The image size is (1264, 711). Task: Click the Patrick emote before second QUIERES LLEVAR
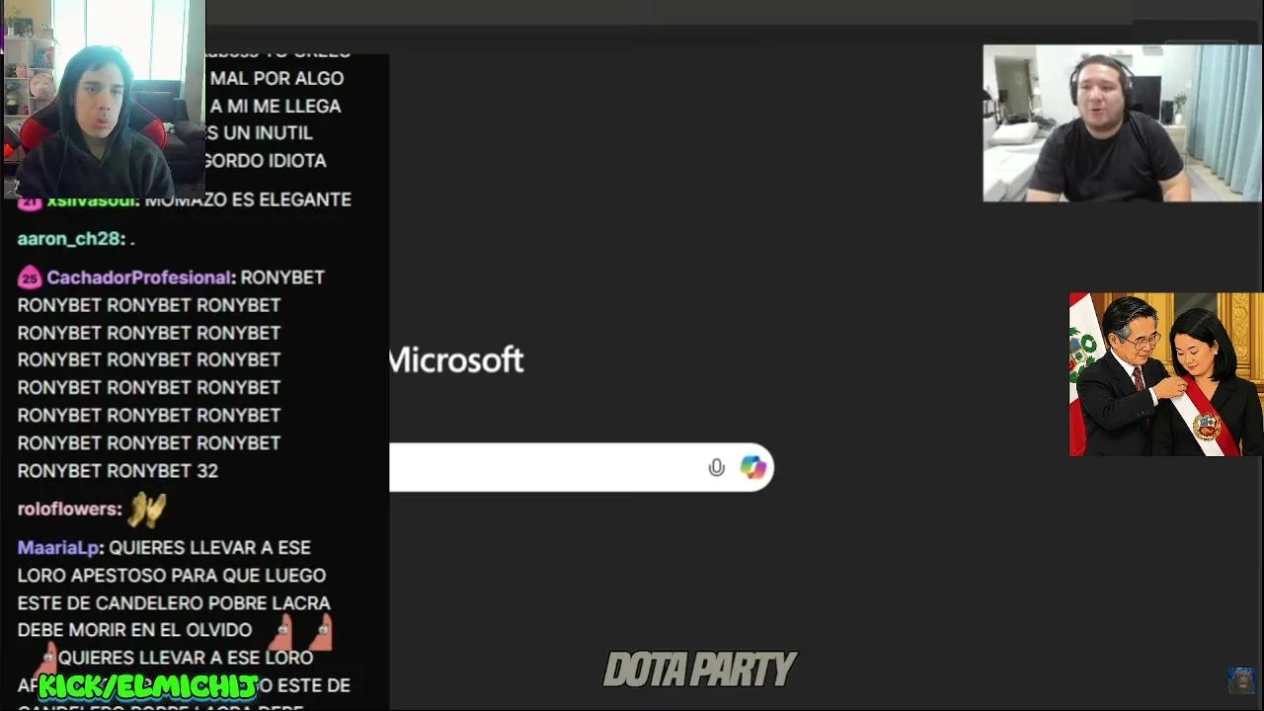[x=44, y=659]
